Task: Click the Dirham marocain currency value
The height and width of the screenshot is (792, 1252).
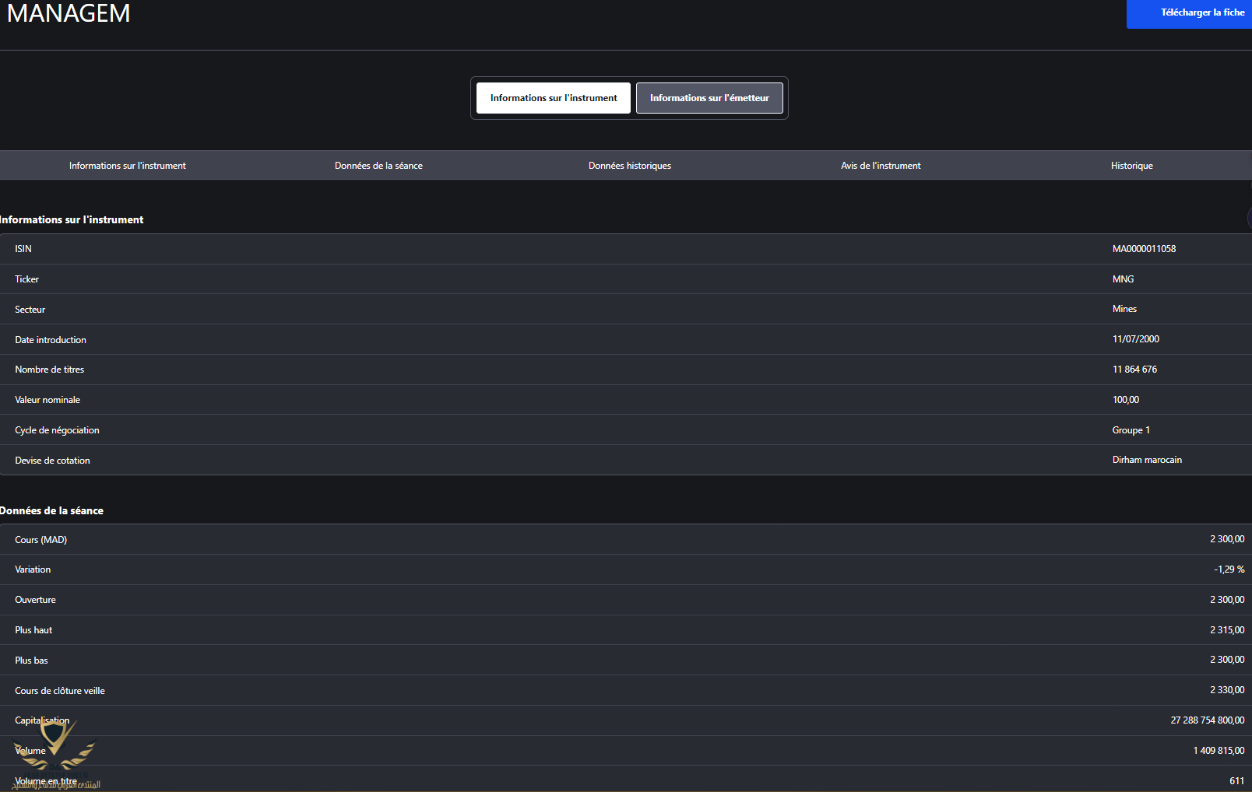Action: pos(1146,460)
